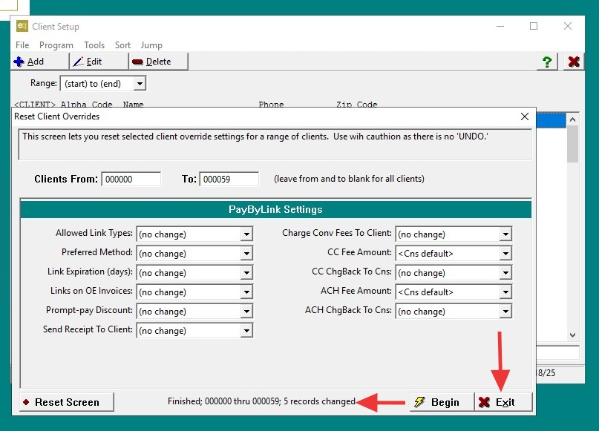Click the Client Setup app icon in title bar
Image resolution: width=599 pixels, height=431 pixels.
pos(22,26)
